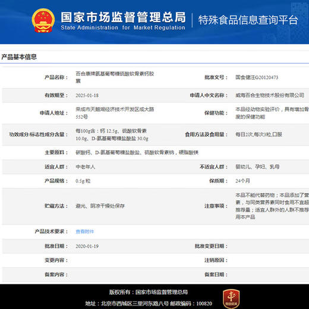309x309 pixels.
Task: Click the 注意事项 field label
Action: pos(216,206)
